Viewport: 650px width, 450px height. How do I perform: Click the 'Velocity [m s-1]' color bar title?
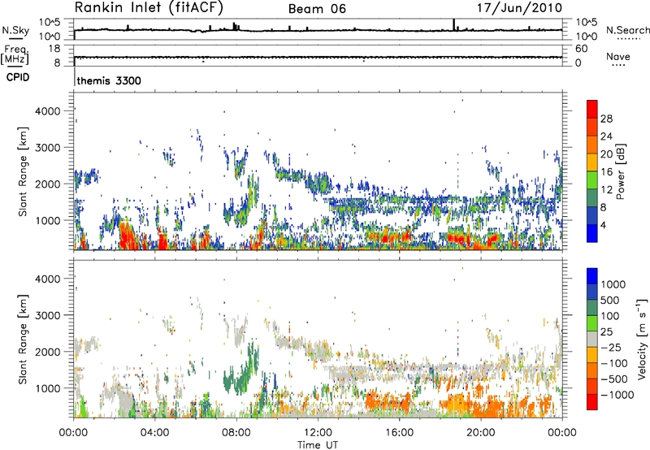[643, 339]
